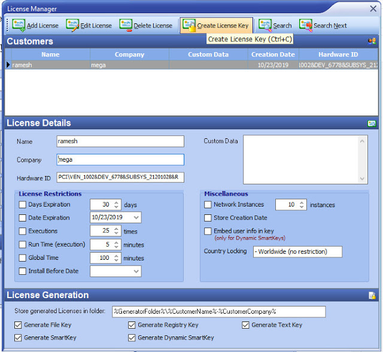Uncheck Generate File Key

pos(18,325)
